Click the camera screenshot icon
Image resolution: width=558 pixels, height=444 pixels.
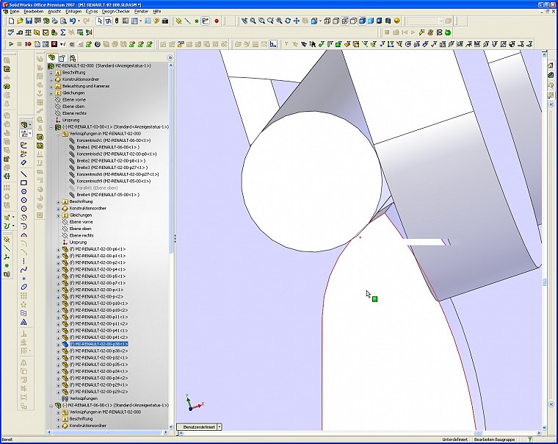(x=164, y=21)
